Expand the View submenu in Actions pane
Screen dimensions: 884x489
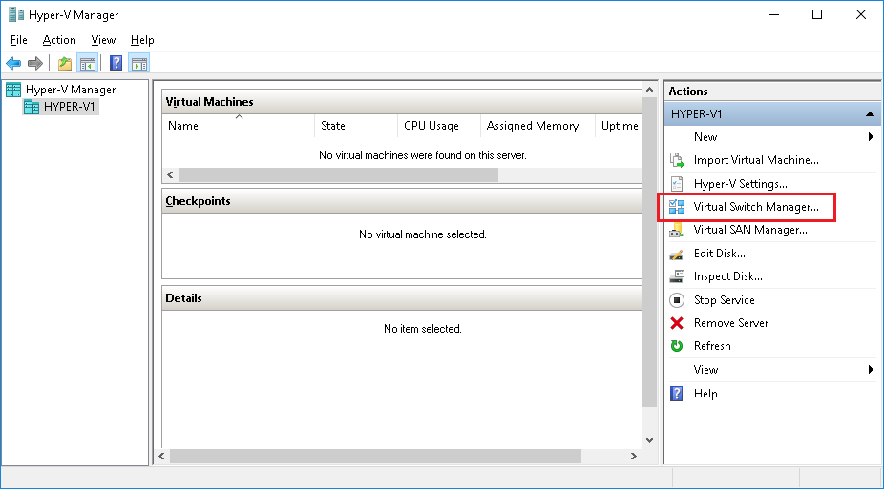click(x=871, y=369)
